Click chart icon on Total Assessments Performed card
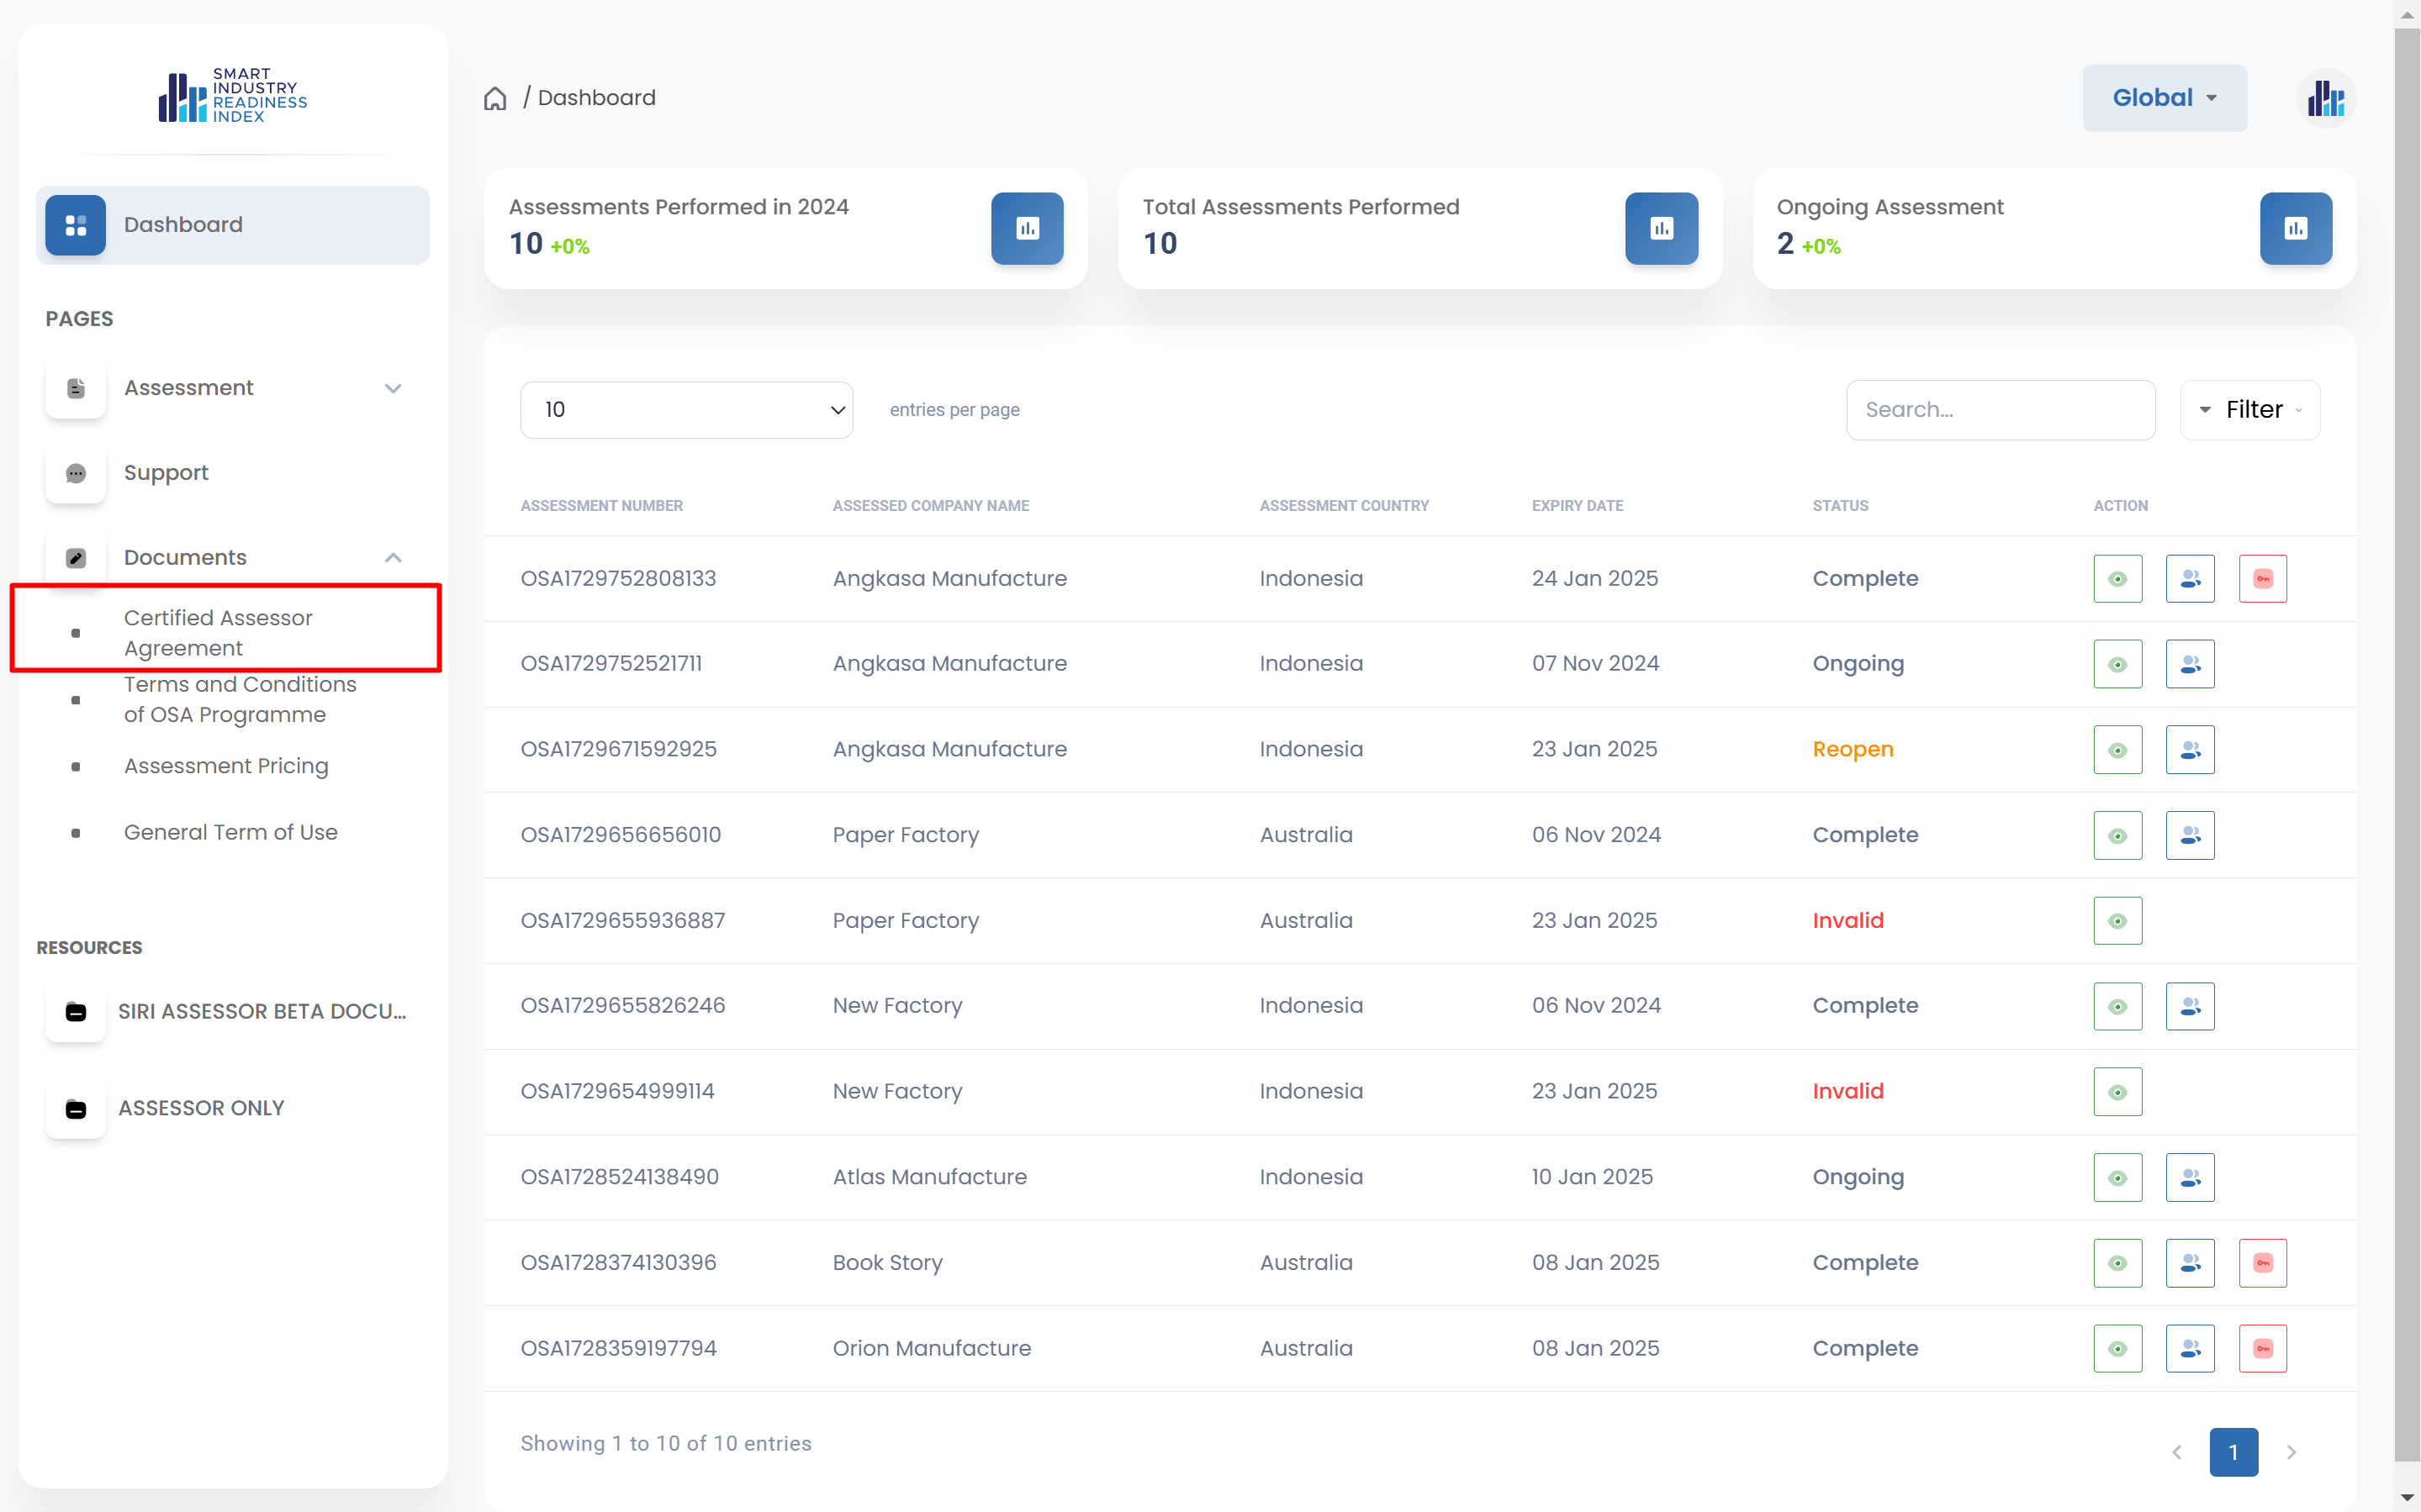 1661,229
